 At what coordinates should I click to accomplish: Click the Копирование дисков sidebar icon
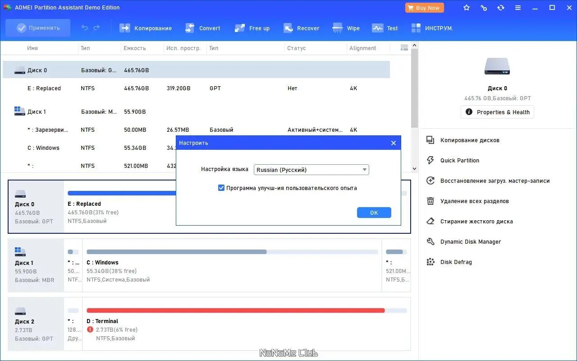[430, 140]
